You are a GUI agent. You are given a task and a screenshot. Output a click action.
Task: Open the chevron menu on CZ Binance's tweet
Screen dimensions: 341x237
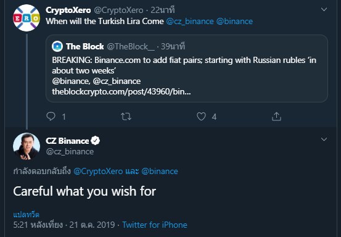coord(324,139)
